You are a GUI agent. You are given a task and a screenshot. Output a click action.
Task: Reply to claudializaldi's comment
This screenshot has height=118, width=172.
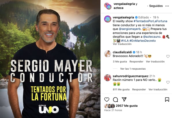click(x=136, y=62)
